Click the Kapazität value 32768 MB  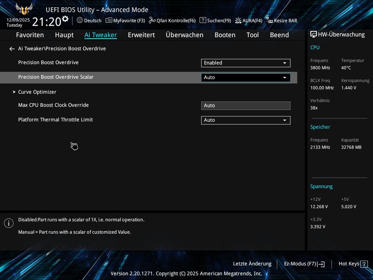coord(352,147)
